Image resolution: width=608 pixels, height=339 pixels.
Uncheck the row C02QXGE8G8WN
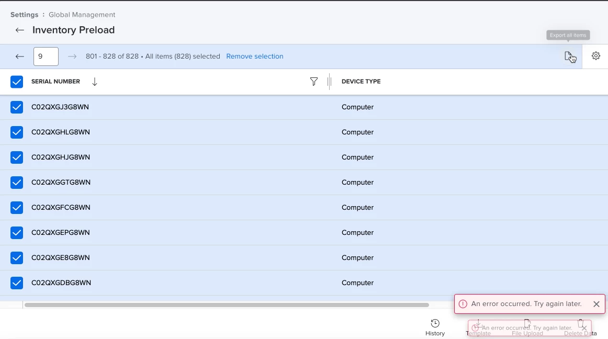click(x=17, y=258)
